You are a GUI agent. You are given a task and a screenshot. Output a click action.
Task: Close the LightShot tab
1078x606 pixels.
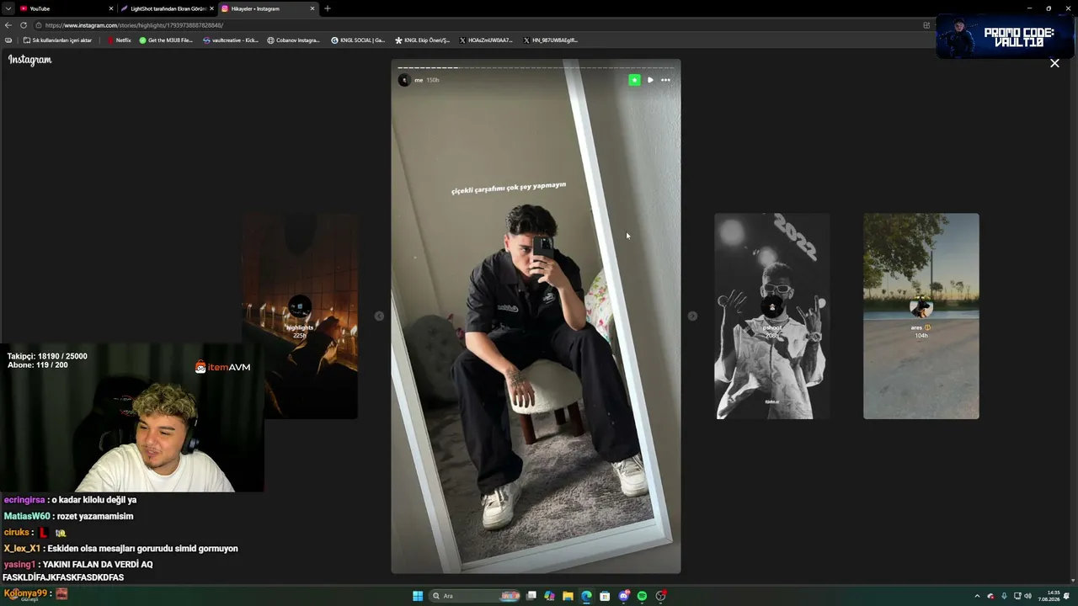point(211,8)
